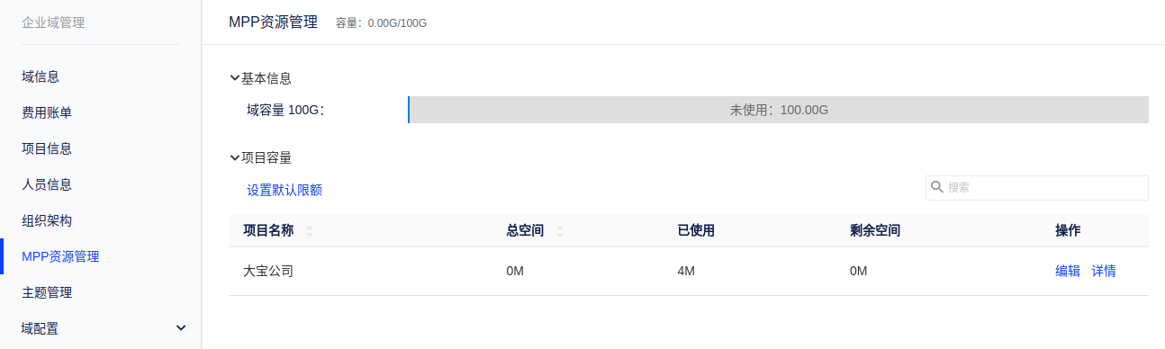Click the 企业域管理 sidebar header
This screenshot has height=349, width=1165.
[x=53, y=22]
